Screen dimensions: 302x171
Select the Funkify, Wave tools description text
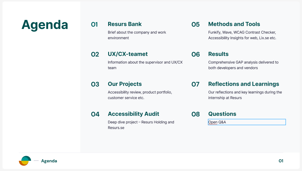[x=242, y=35]
